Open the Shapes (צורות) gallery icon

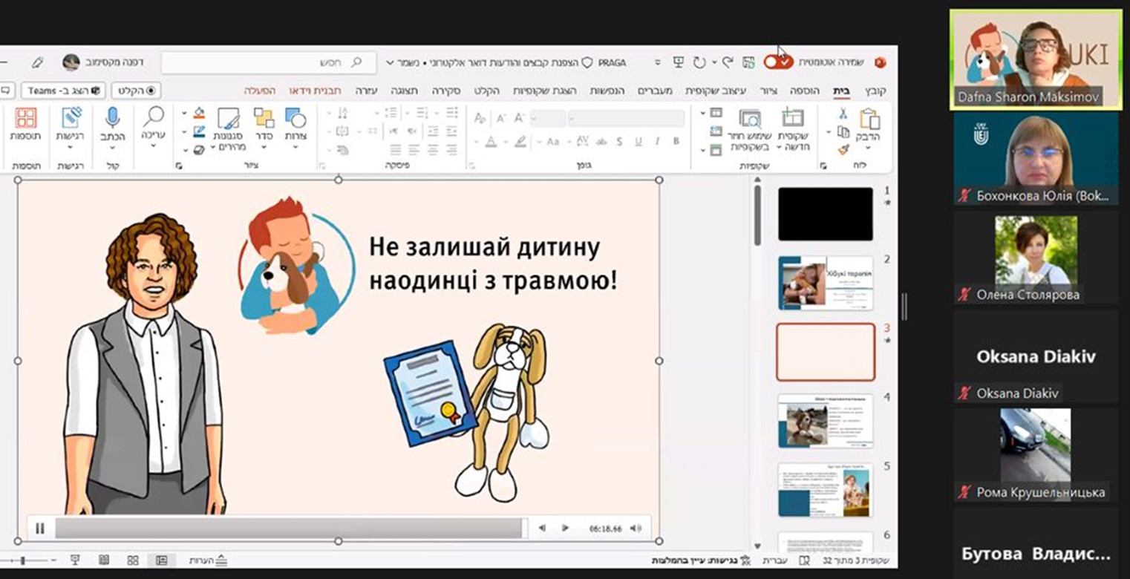tap(295, 118)
